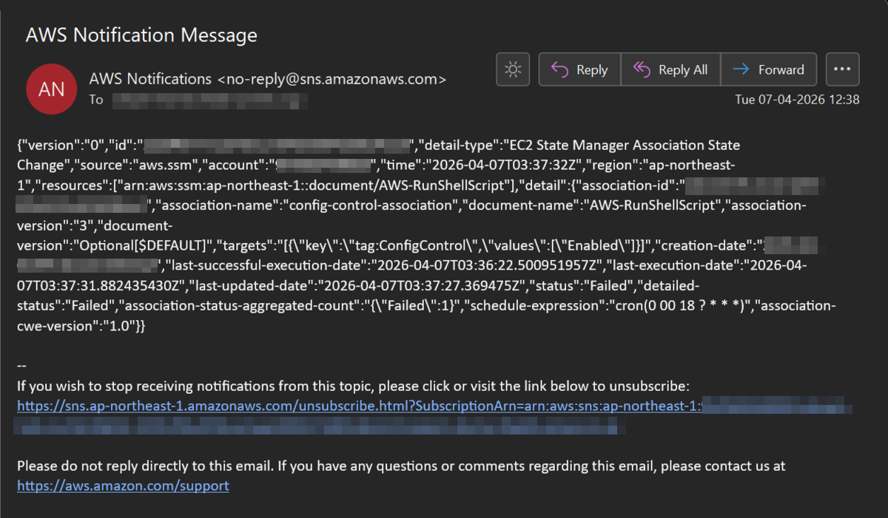Click the 'If you wish to stop receiving' sentence

point(353,386)
